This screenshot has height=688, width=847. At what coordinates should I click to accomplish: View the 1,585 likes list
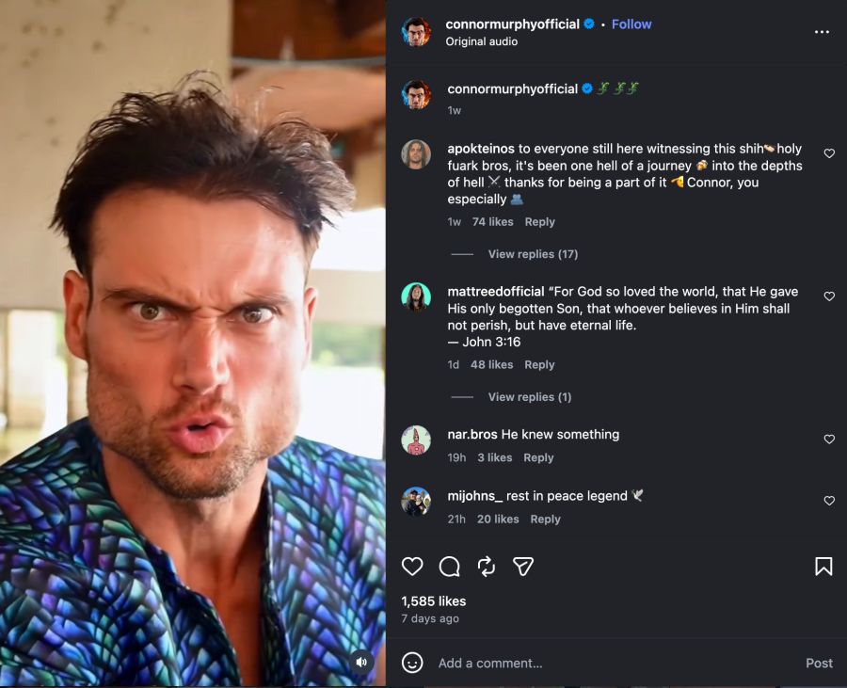[433, 601]
